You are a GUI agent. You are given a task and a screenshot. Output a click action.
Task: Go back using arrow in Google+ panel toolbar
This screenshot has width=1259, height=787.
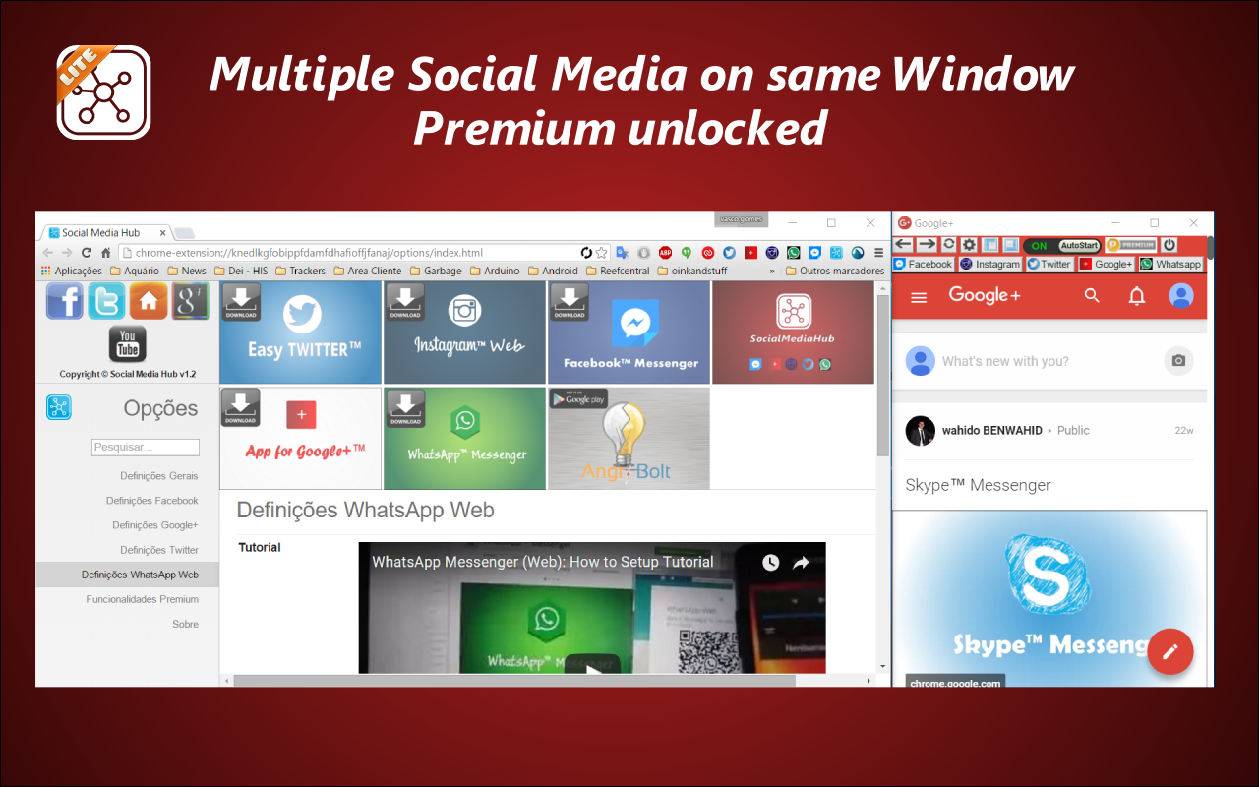[x=903, y=245]
